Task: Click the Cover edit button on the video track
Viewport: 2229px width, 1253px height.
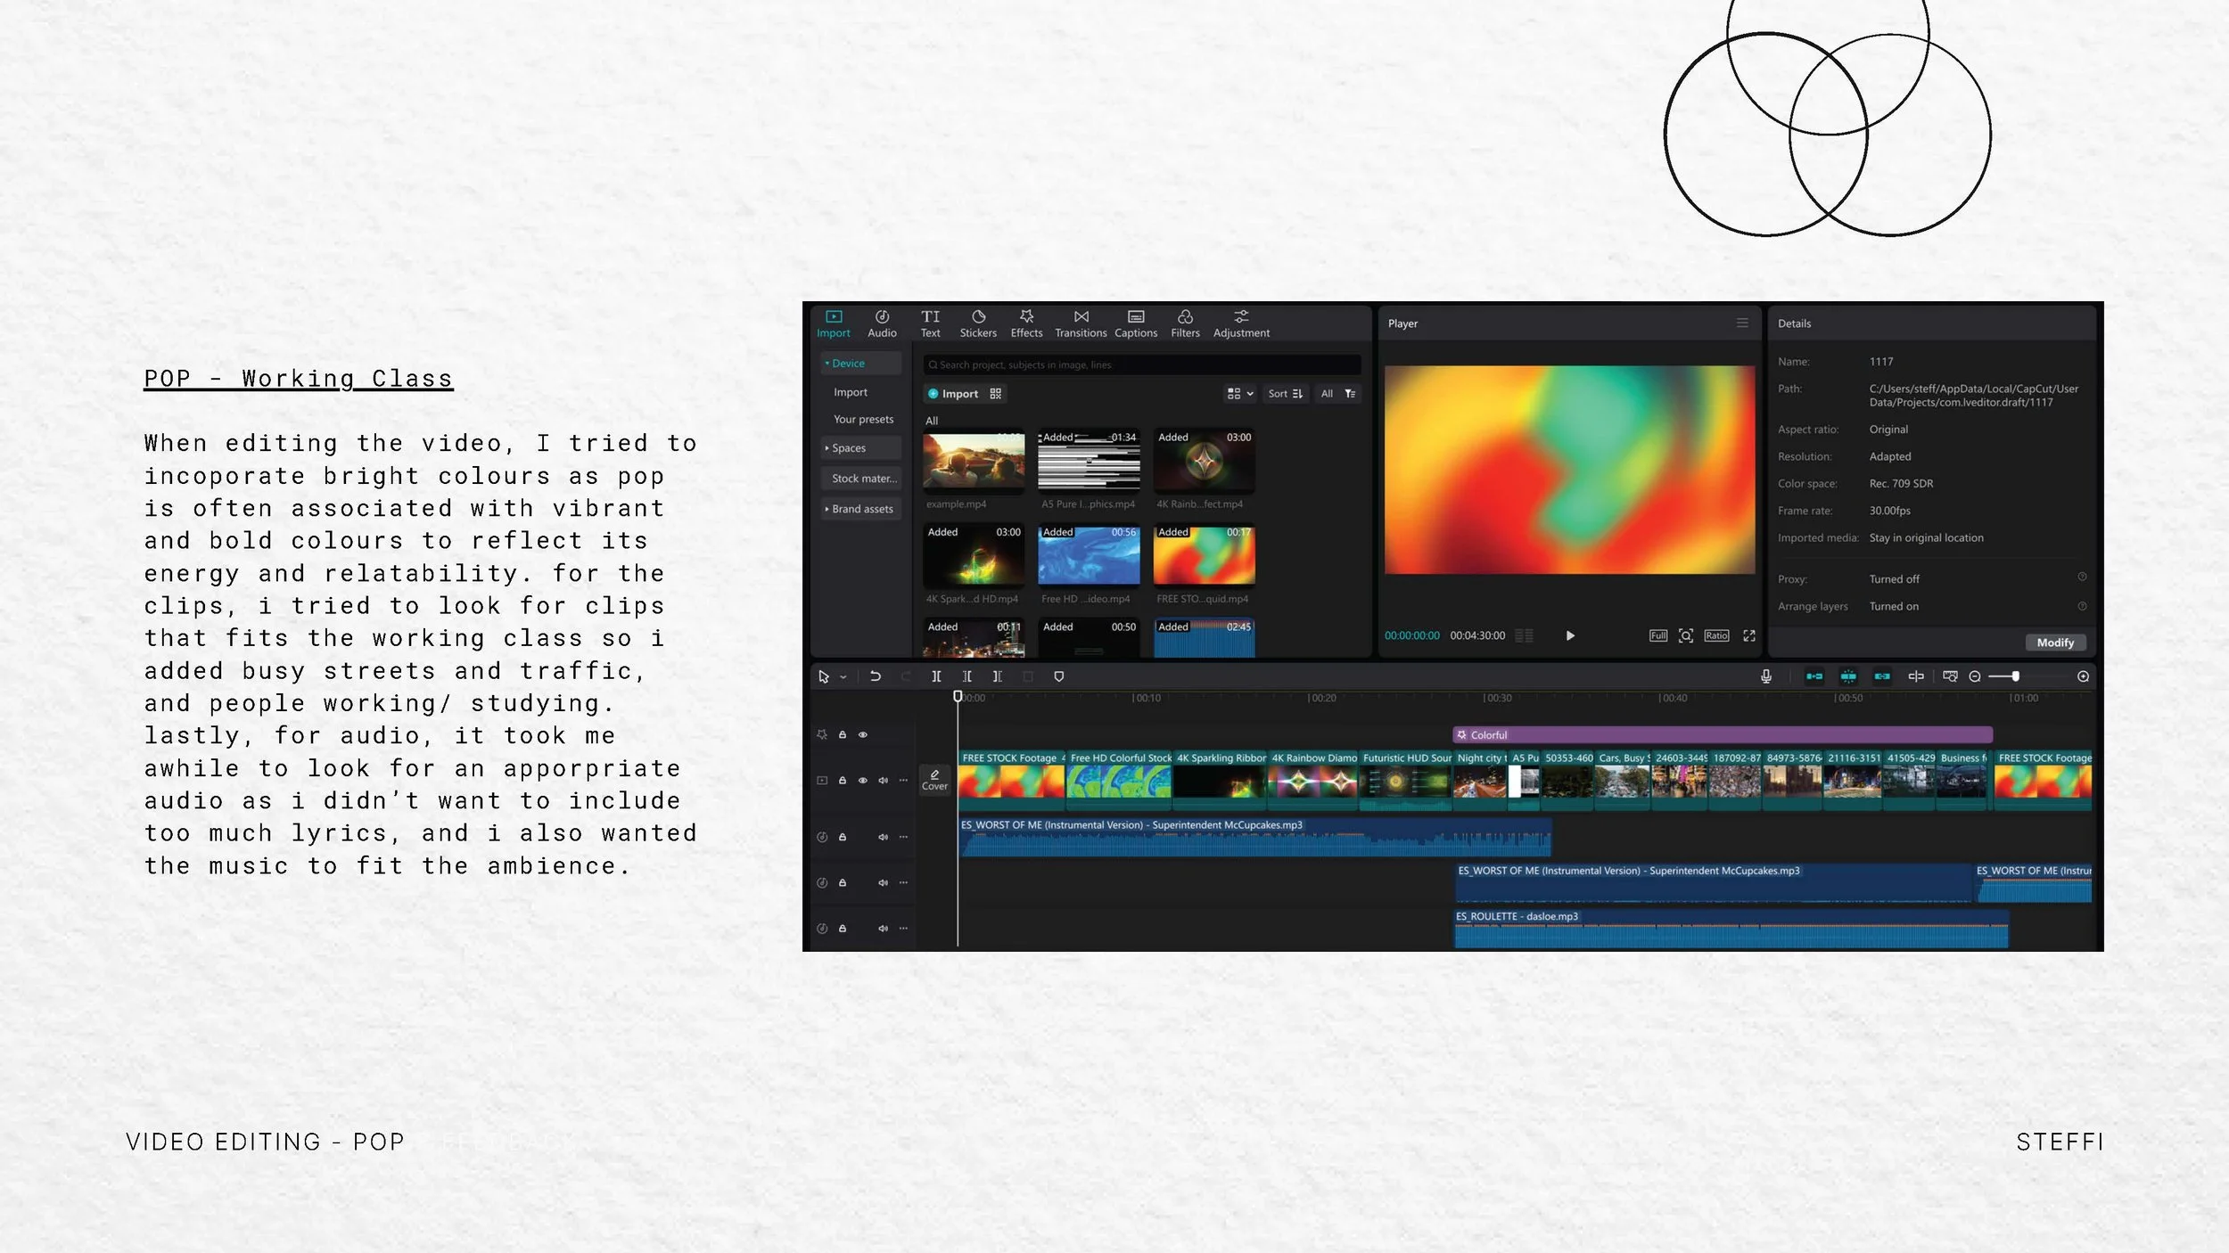Action: click(934, 780)
